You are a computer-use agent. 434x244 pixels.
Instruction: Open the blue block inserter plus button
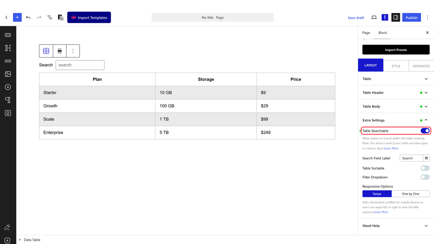17,17
